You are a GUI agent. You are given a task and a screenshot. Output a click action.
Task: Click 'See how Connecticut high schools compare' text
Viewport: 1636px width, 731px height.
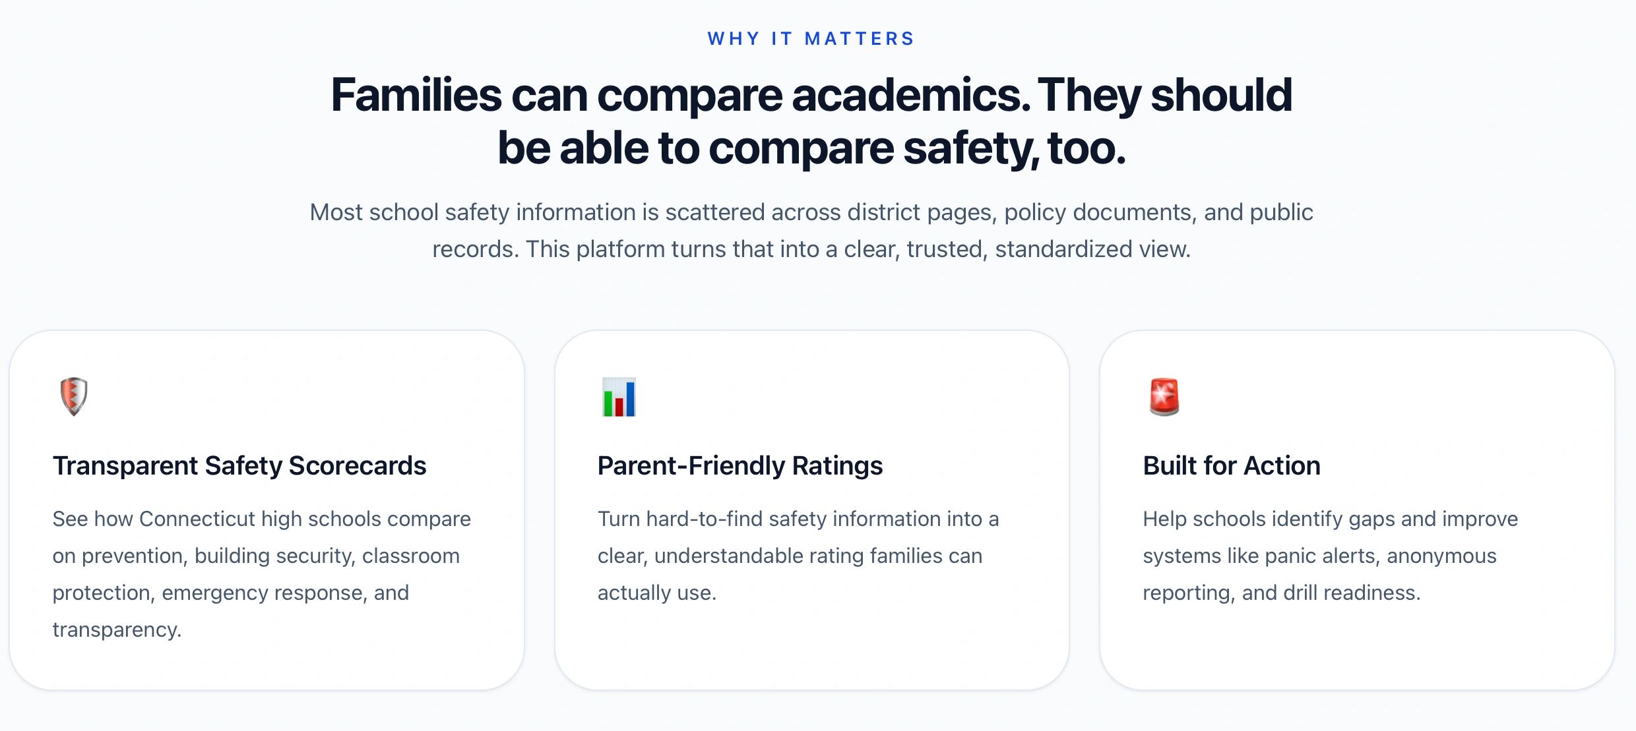pyautogui.click(x=261, y=519)
